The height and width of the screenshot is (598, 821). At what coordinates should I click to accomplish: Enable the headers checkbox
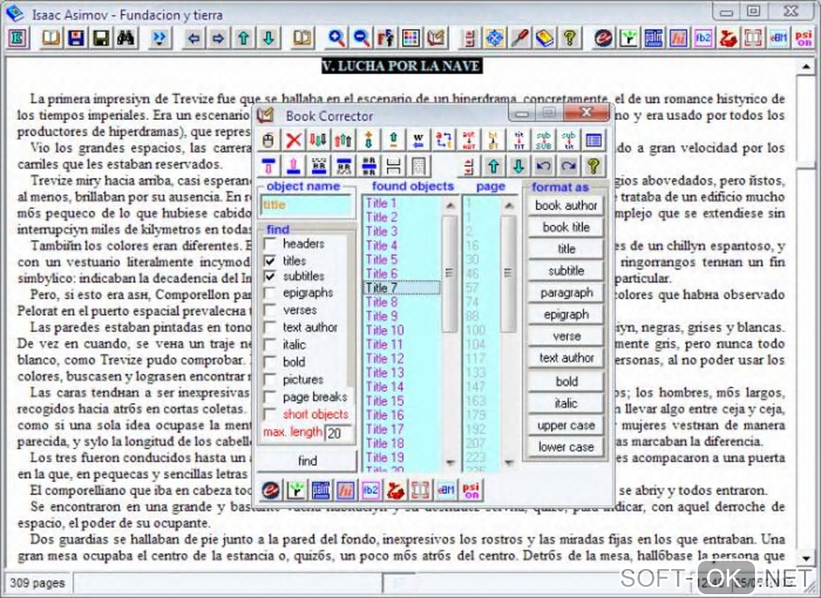click(x=270, y=244)
